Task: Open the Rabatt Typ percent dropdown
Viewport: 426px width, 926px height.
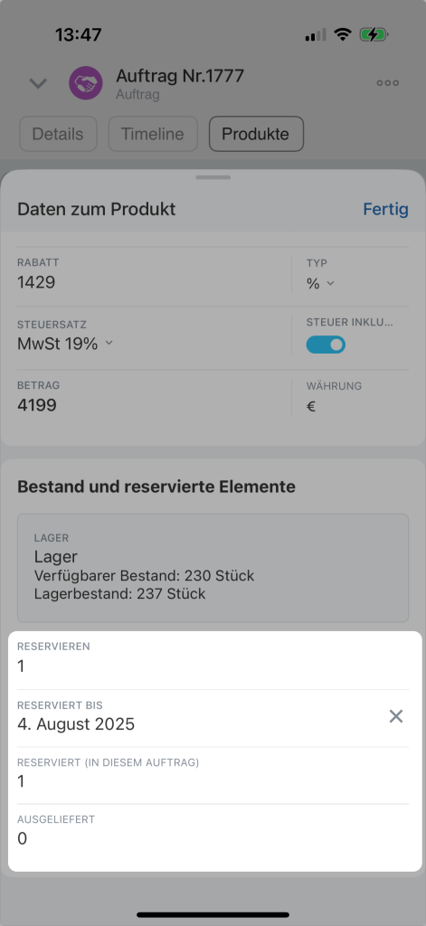Action: (x=321, y=283)
